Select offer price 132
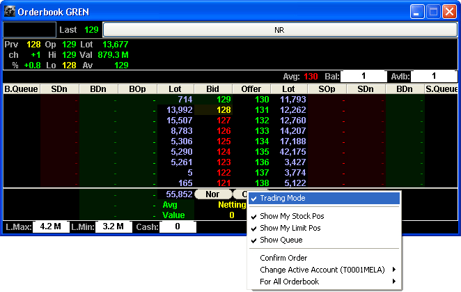The image size is (461, 292). [262, 121]
